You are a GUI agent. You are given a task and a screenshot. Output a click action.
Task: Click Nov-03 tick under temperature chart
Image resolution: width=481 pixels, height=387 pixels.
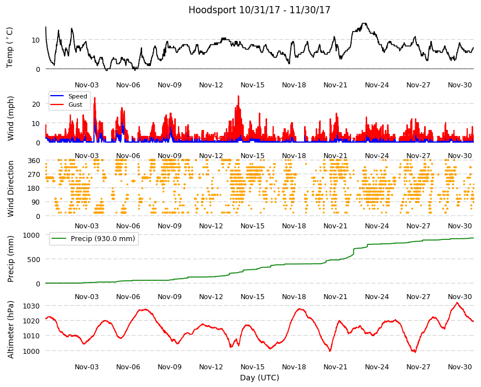[x=87, y=85]
